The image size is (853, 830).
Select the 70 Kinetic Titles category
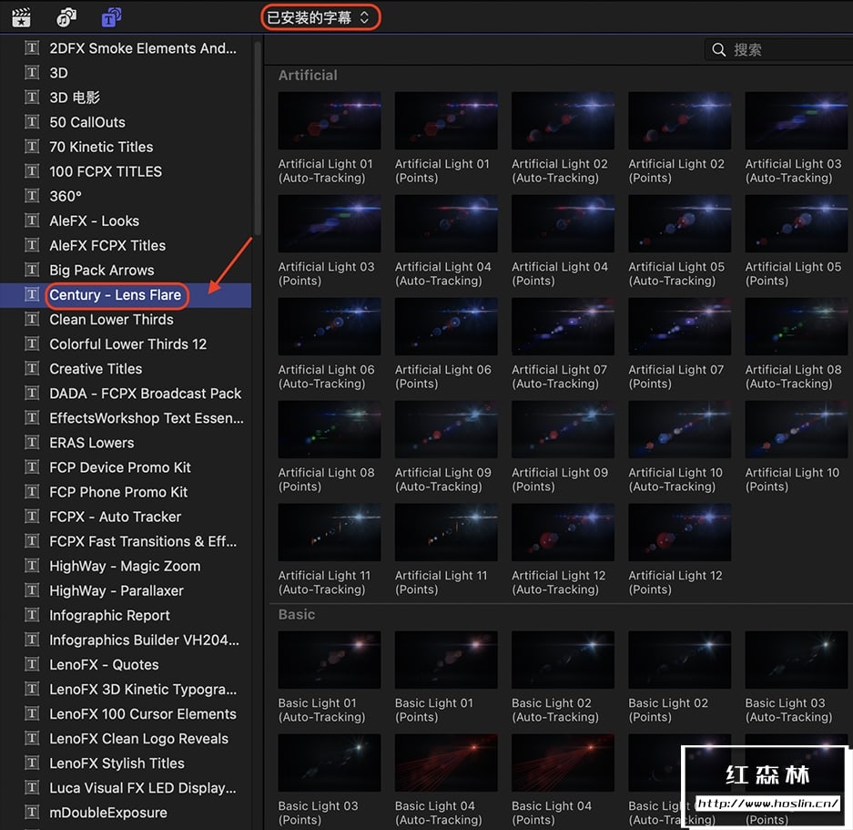(x=126, y=147)
